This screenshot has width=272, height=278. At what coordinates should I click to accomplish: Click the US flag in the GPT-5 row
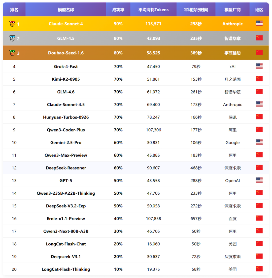click(x=259, y=180)
